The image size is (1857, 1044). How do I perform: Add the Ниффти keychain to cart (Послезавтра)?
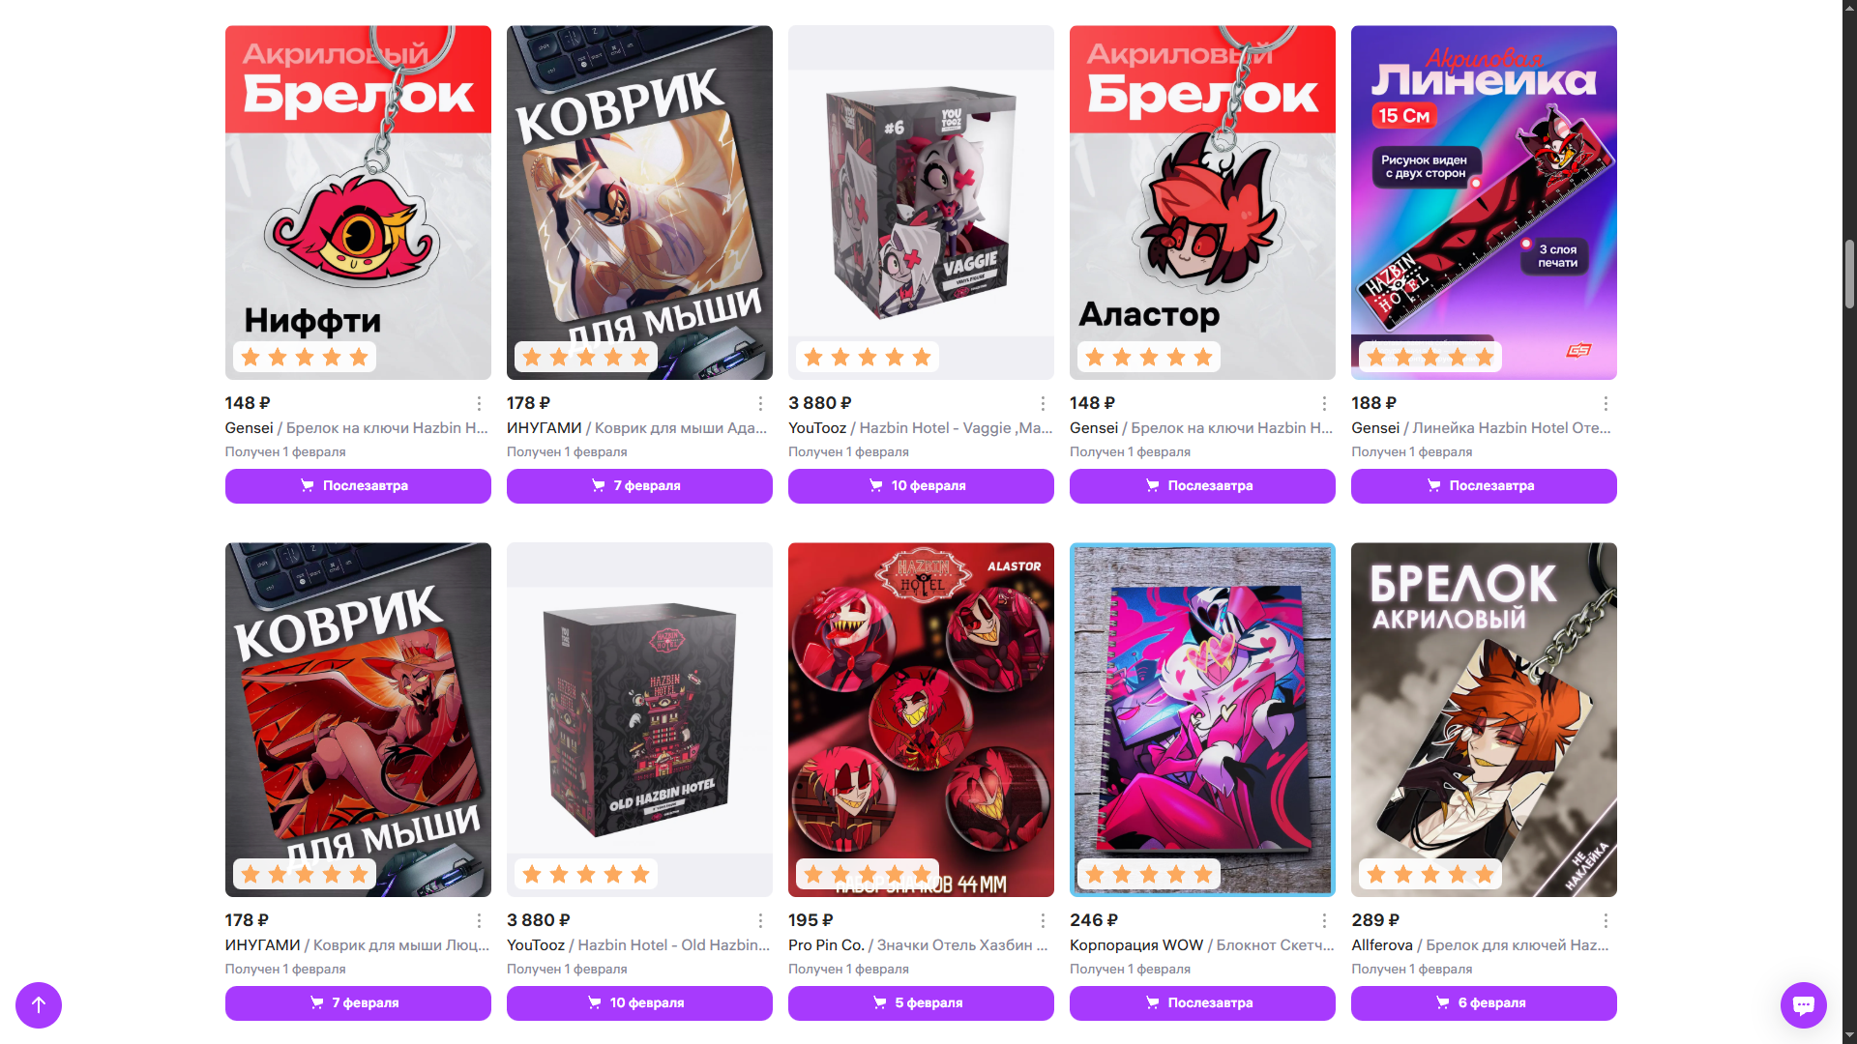[358, 486]
